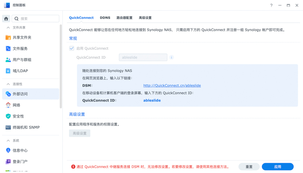This screenshot has width=303, height=173.
Task: Click the blue 应用 button
Action: tap(278, 167)
